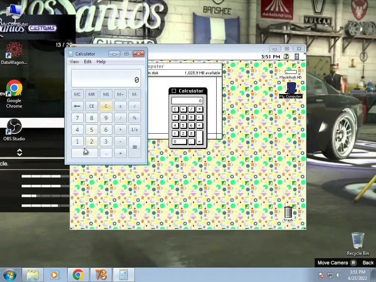
Task: Open the volume speaker tray icon
Action: 339,275
